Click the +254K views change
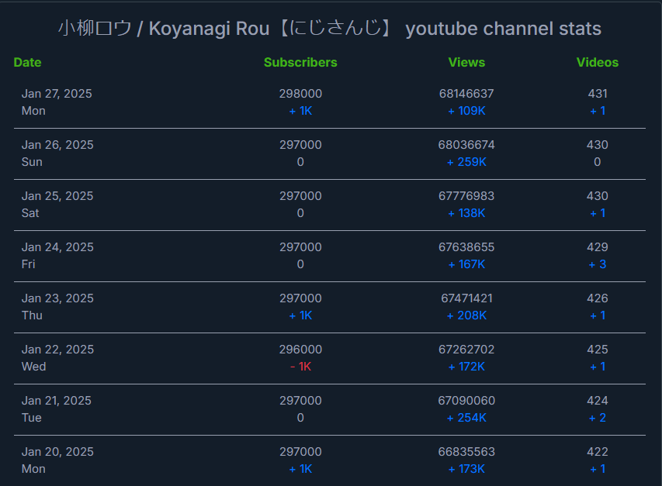Viewport: 662px width, 486px height. (466, 418)
